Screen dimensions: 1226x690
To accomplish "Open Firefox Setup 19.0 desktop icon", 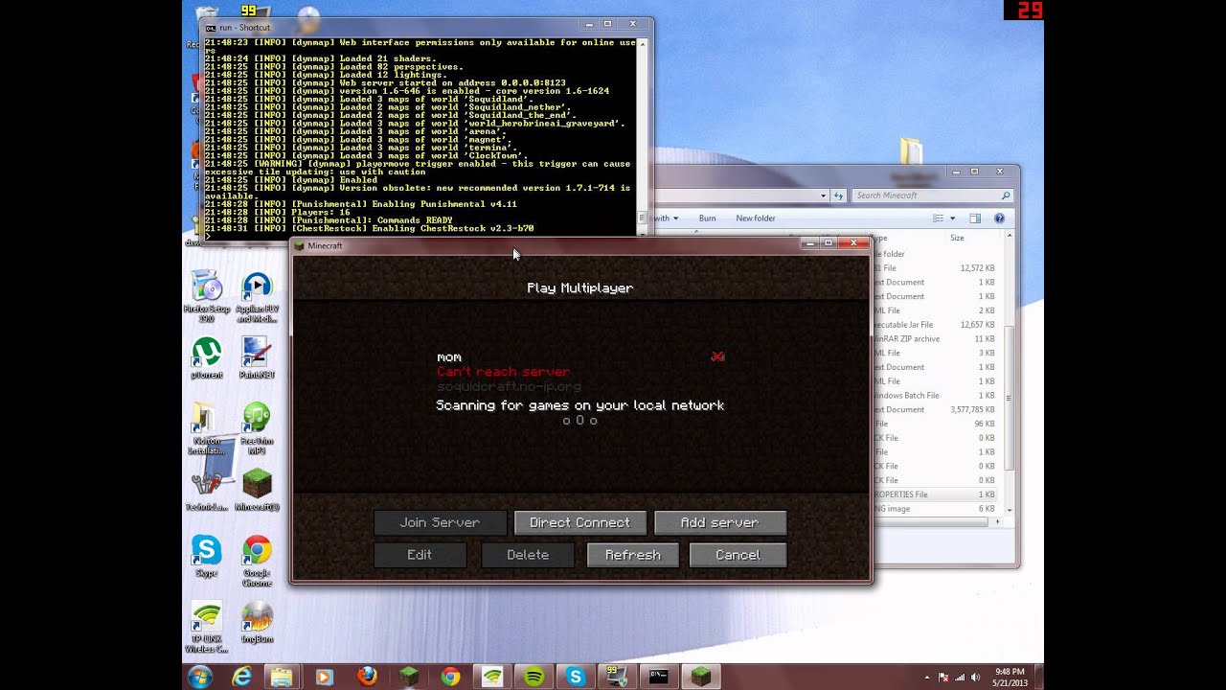I will 207,297.
